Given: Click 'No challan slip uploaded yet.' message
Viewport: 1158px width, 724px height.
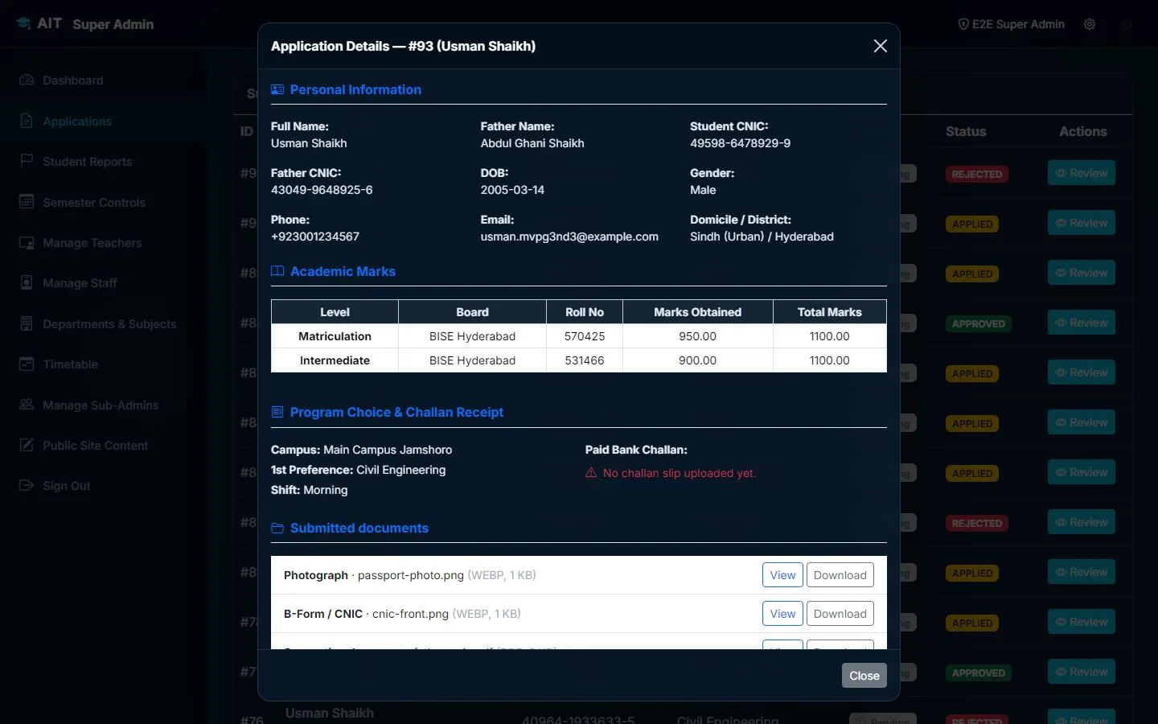Looking at the screenshot, I should [680, 473].
